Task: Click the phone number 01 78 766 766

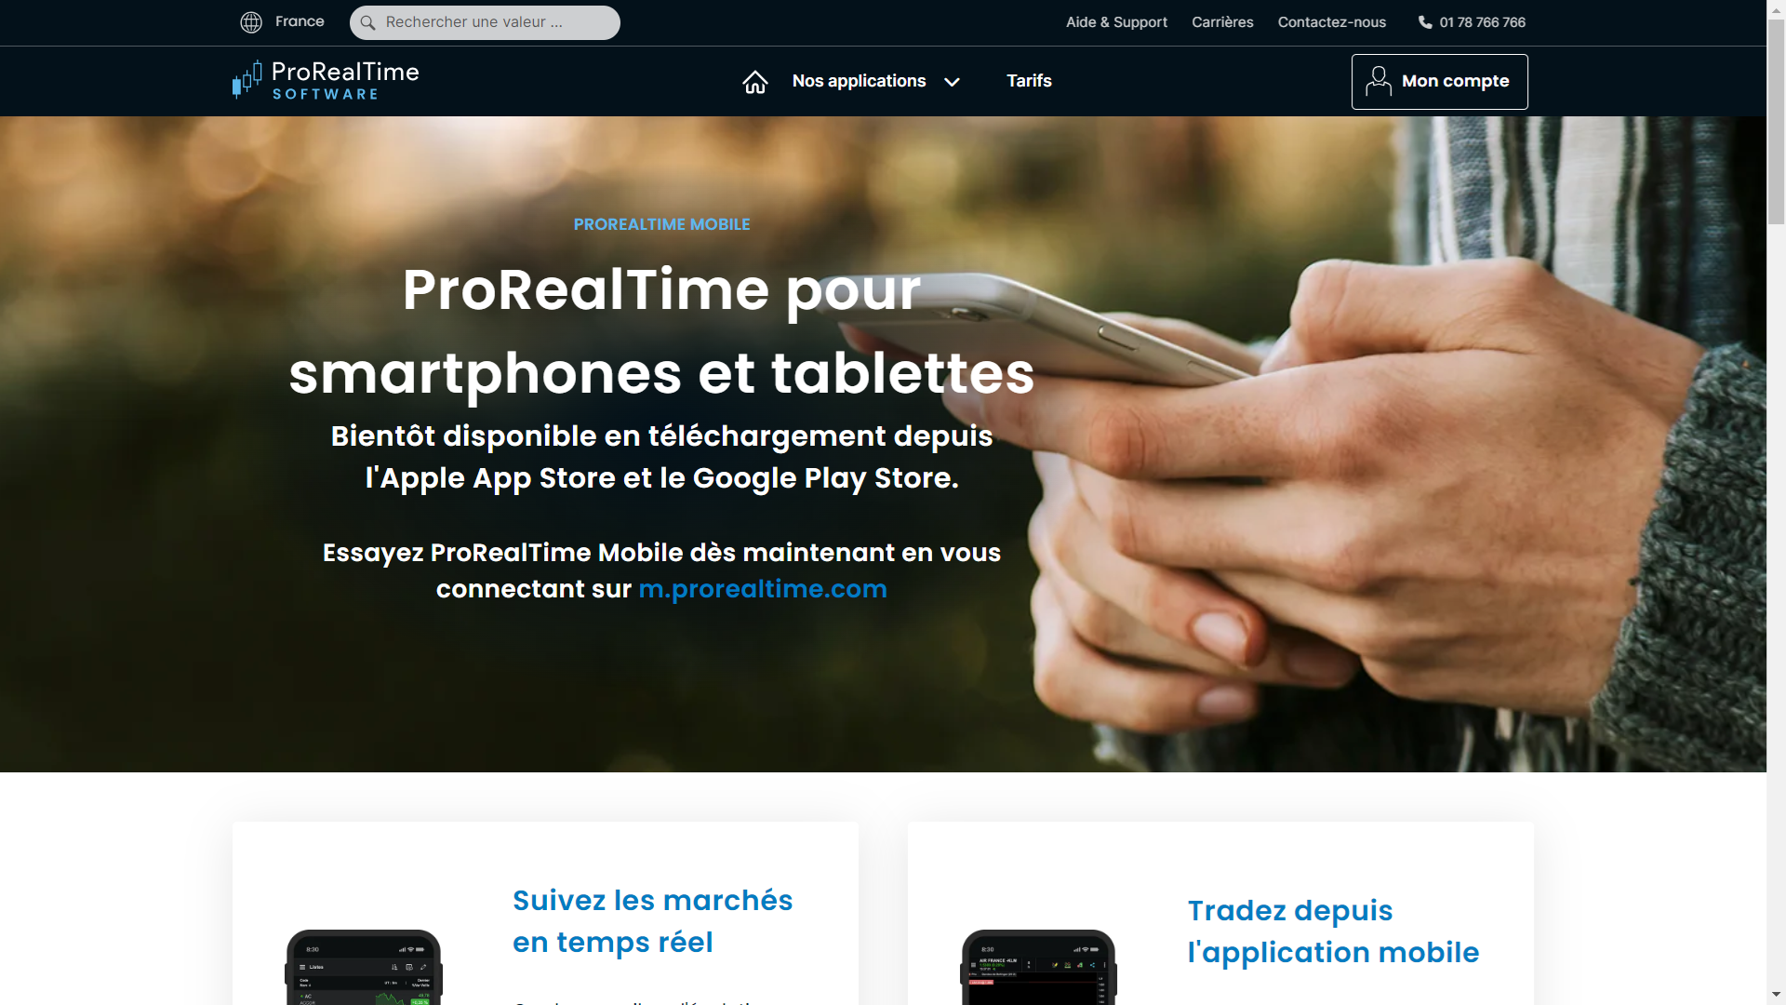Action: [x=1482, y=22]
